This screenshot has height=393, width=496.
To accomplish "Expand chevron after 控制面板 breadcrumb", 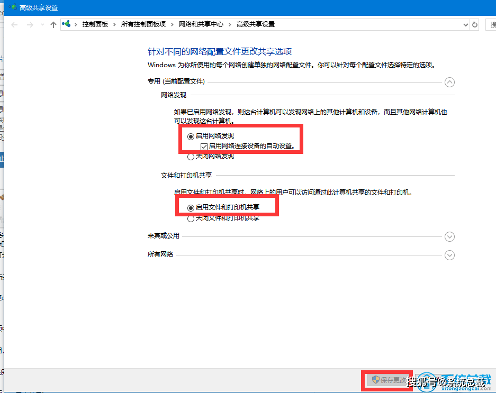I will click(114, 25).
